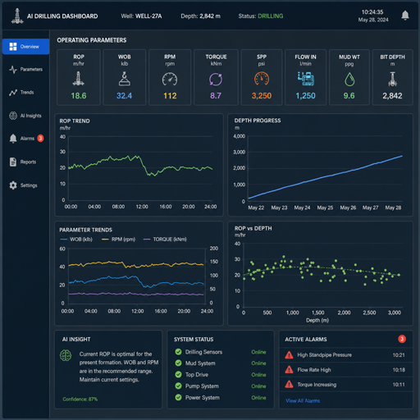420x420 pixels.
Task: Click the RPM value 112
Action: (170, 96)
